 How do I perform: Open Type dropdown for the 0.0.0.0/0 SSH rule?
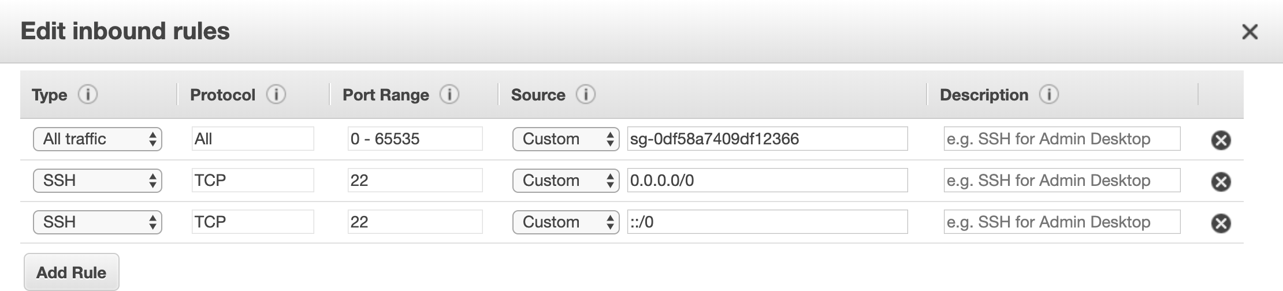tap(98, 181)
